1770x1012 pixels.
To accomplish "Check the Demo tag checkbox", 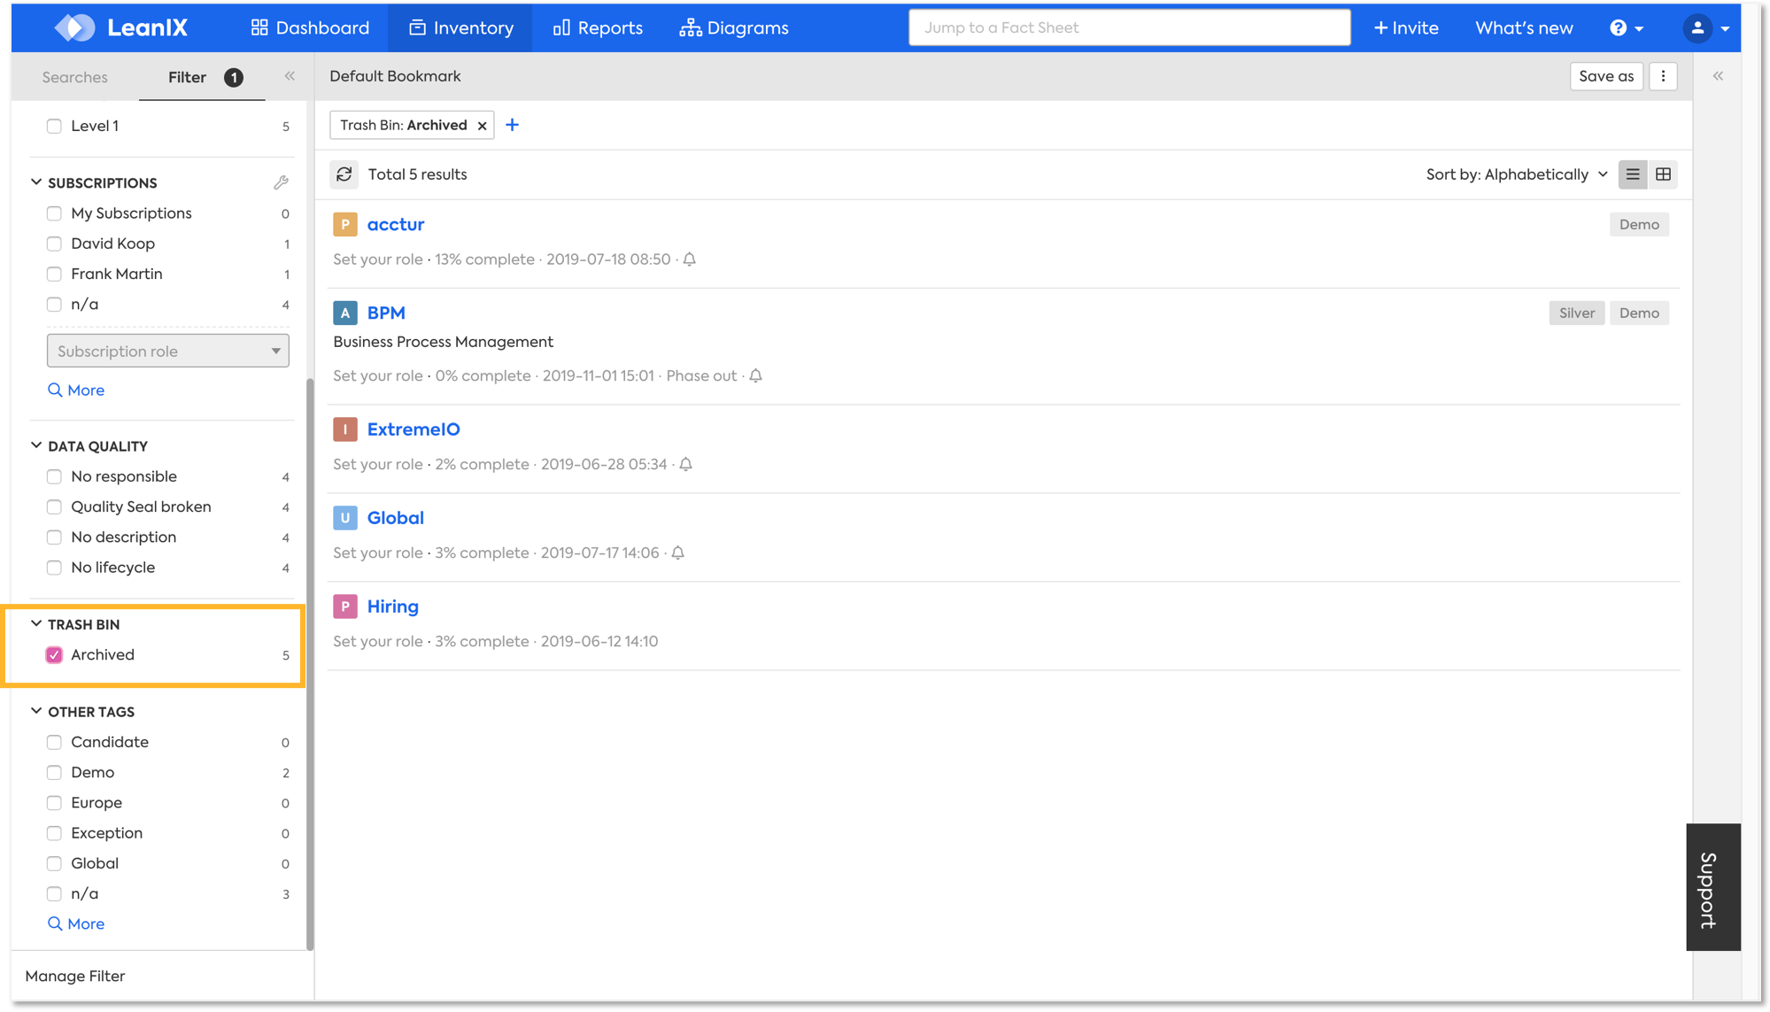I will [54, 773].
